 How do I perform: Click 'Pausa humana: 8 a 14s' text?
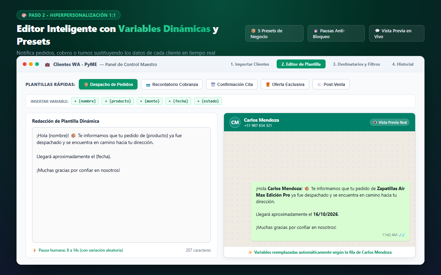pos(81,250)
